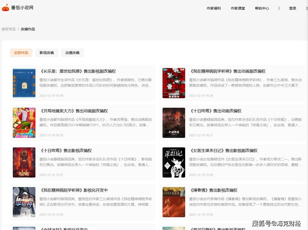Open 《长乐里：盛世如我愿》售出影视剧改编权 title
This screenshot has width=308, height=230.
click(78, 71)
